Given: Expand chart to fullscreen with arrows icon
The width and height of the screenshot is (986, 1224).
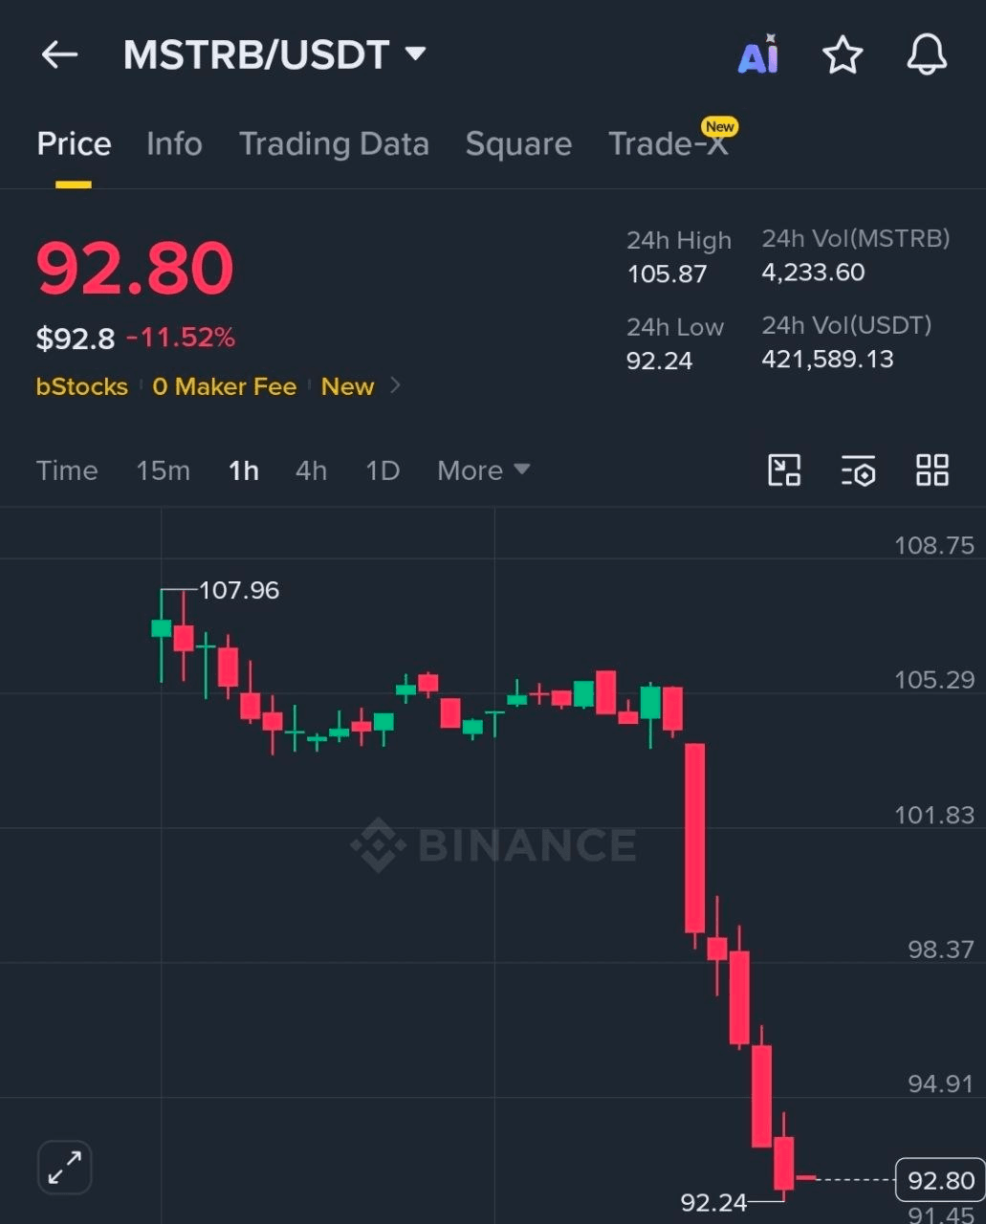Looking at the screenshot, I should pos(64,1167).
